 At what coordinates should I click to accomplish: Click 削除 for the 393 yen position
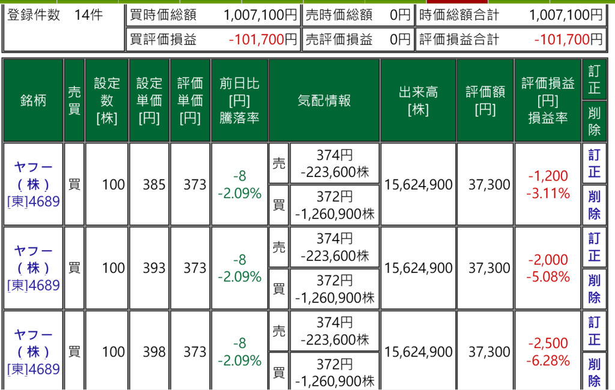(x=594, y=289)
